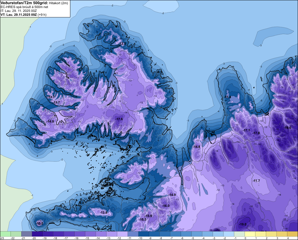298x240 pixels.
Task: Select the -15.9 temperature label
Action: (148, 216)
